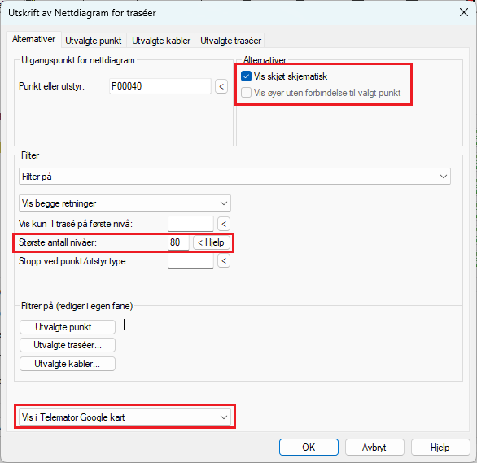Viewport: 477px width, 463px height.
Task: Click the picker arrow for Vis kun 1 trasé
Action: pyautogui.click(x=224, y=225)
